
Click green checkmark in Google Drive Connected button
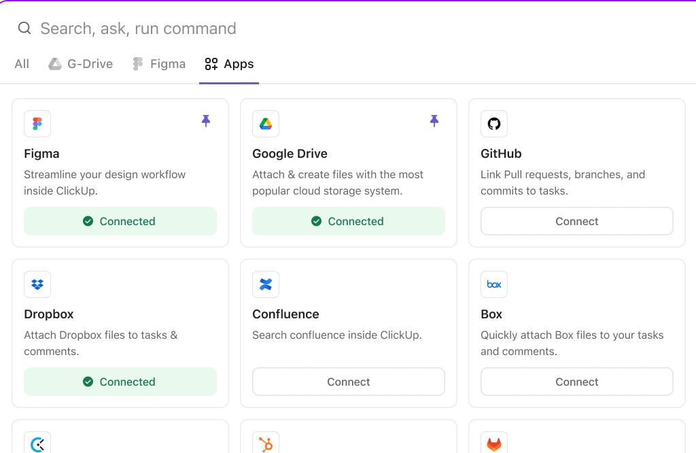click(317, 221)
